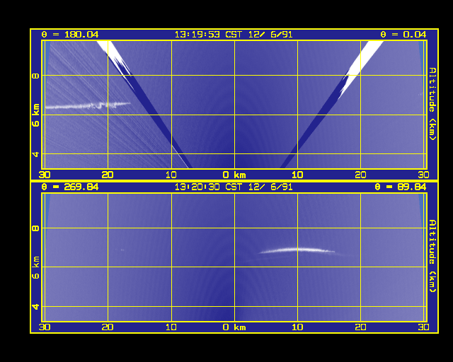Image resolution: width=453 pixels, height=362 pixels.
Task: Click the 6 km altitude label in the upper panel
Action: tap(35, 115)
